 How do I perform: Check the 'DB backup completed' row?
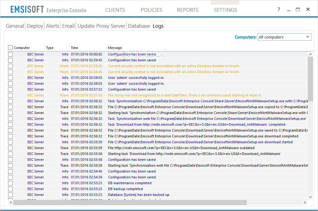[x=10, y=189]
